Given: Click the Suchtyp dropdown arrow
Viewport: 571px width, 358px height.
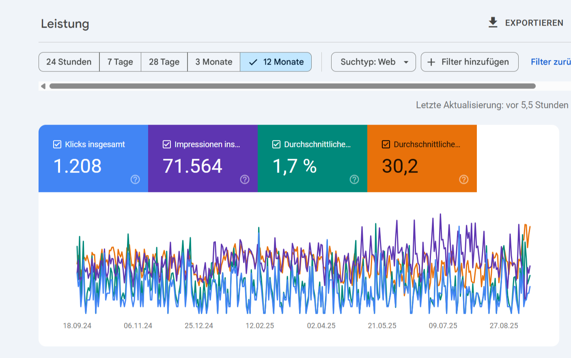Looking at the screenshot, I should point(406,62).
